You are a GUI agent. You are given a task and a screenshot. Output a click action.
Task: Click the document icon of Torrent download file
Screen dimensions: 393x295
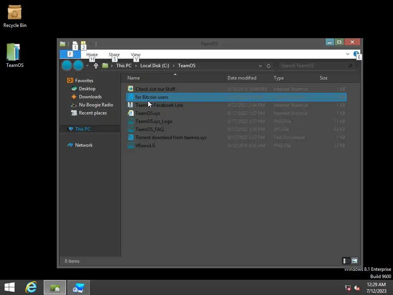coord(130,137)
